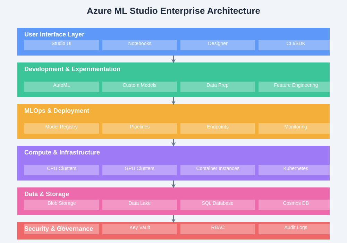The width and height of the screenshot is (347, 243).
Task: Open the Model Registry block
Action: click(x=61, y=128)
